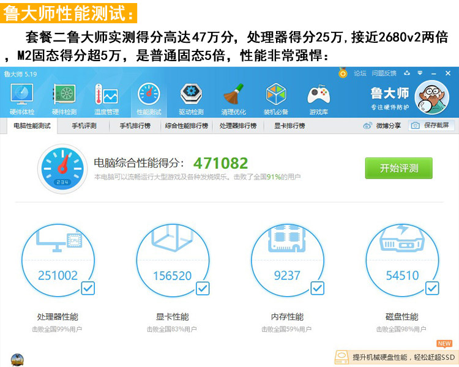Click the 磁盘性能 label

coord(402,317)
